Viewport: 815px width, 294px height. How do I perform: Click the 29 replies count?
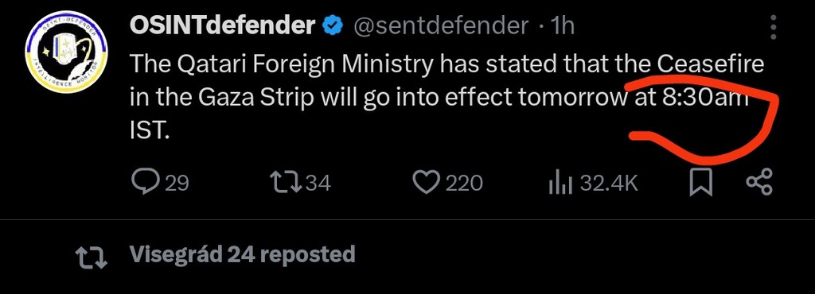[x=177, y=183]
